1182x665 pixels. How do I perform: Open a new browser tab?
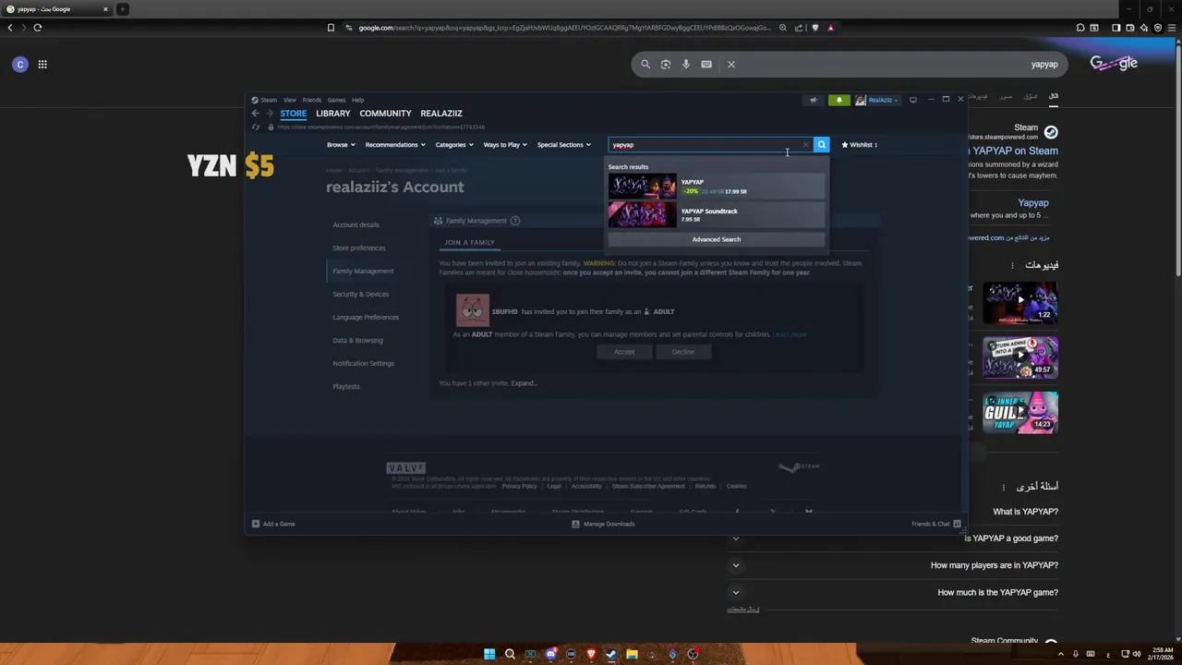(123, 9)
